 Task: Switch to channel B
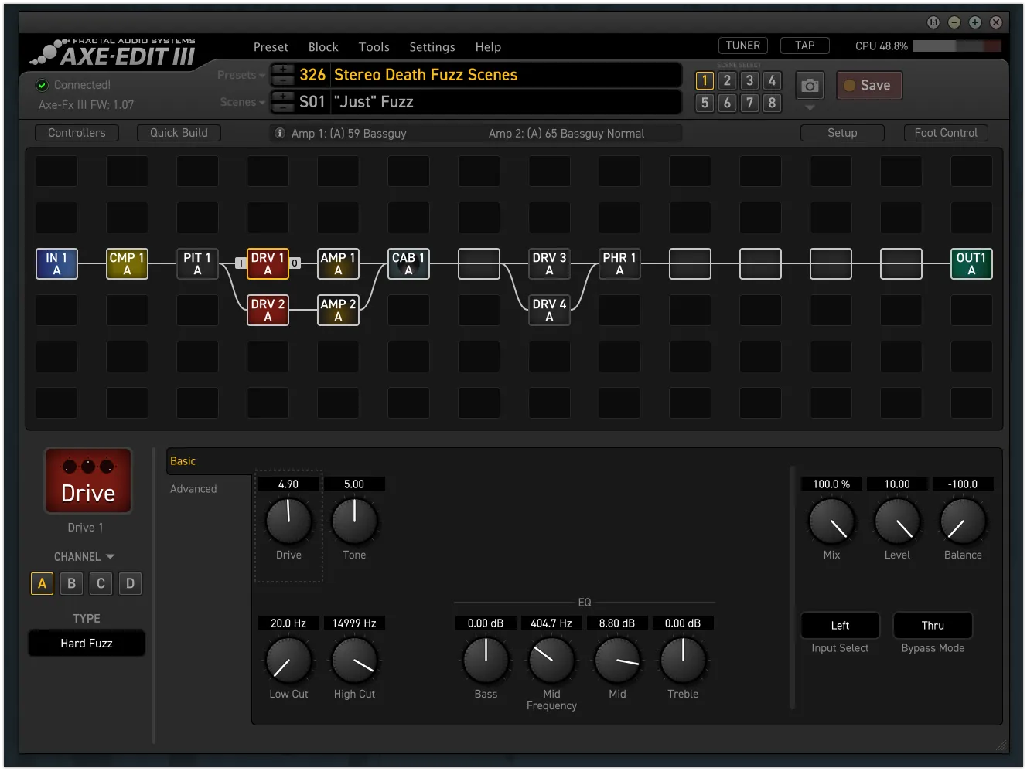(x=71, y=584)
